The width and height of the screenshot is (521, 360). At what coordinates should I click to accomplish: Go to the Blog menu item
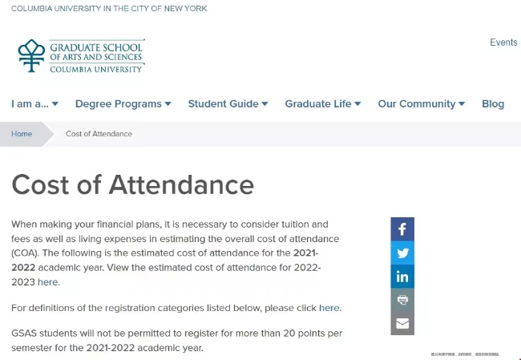[493, 104]
